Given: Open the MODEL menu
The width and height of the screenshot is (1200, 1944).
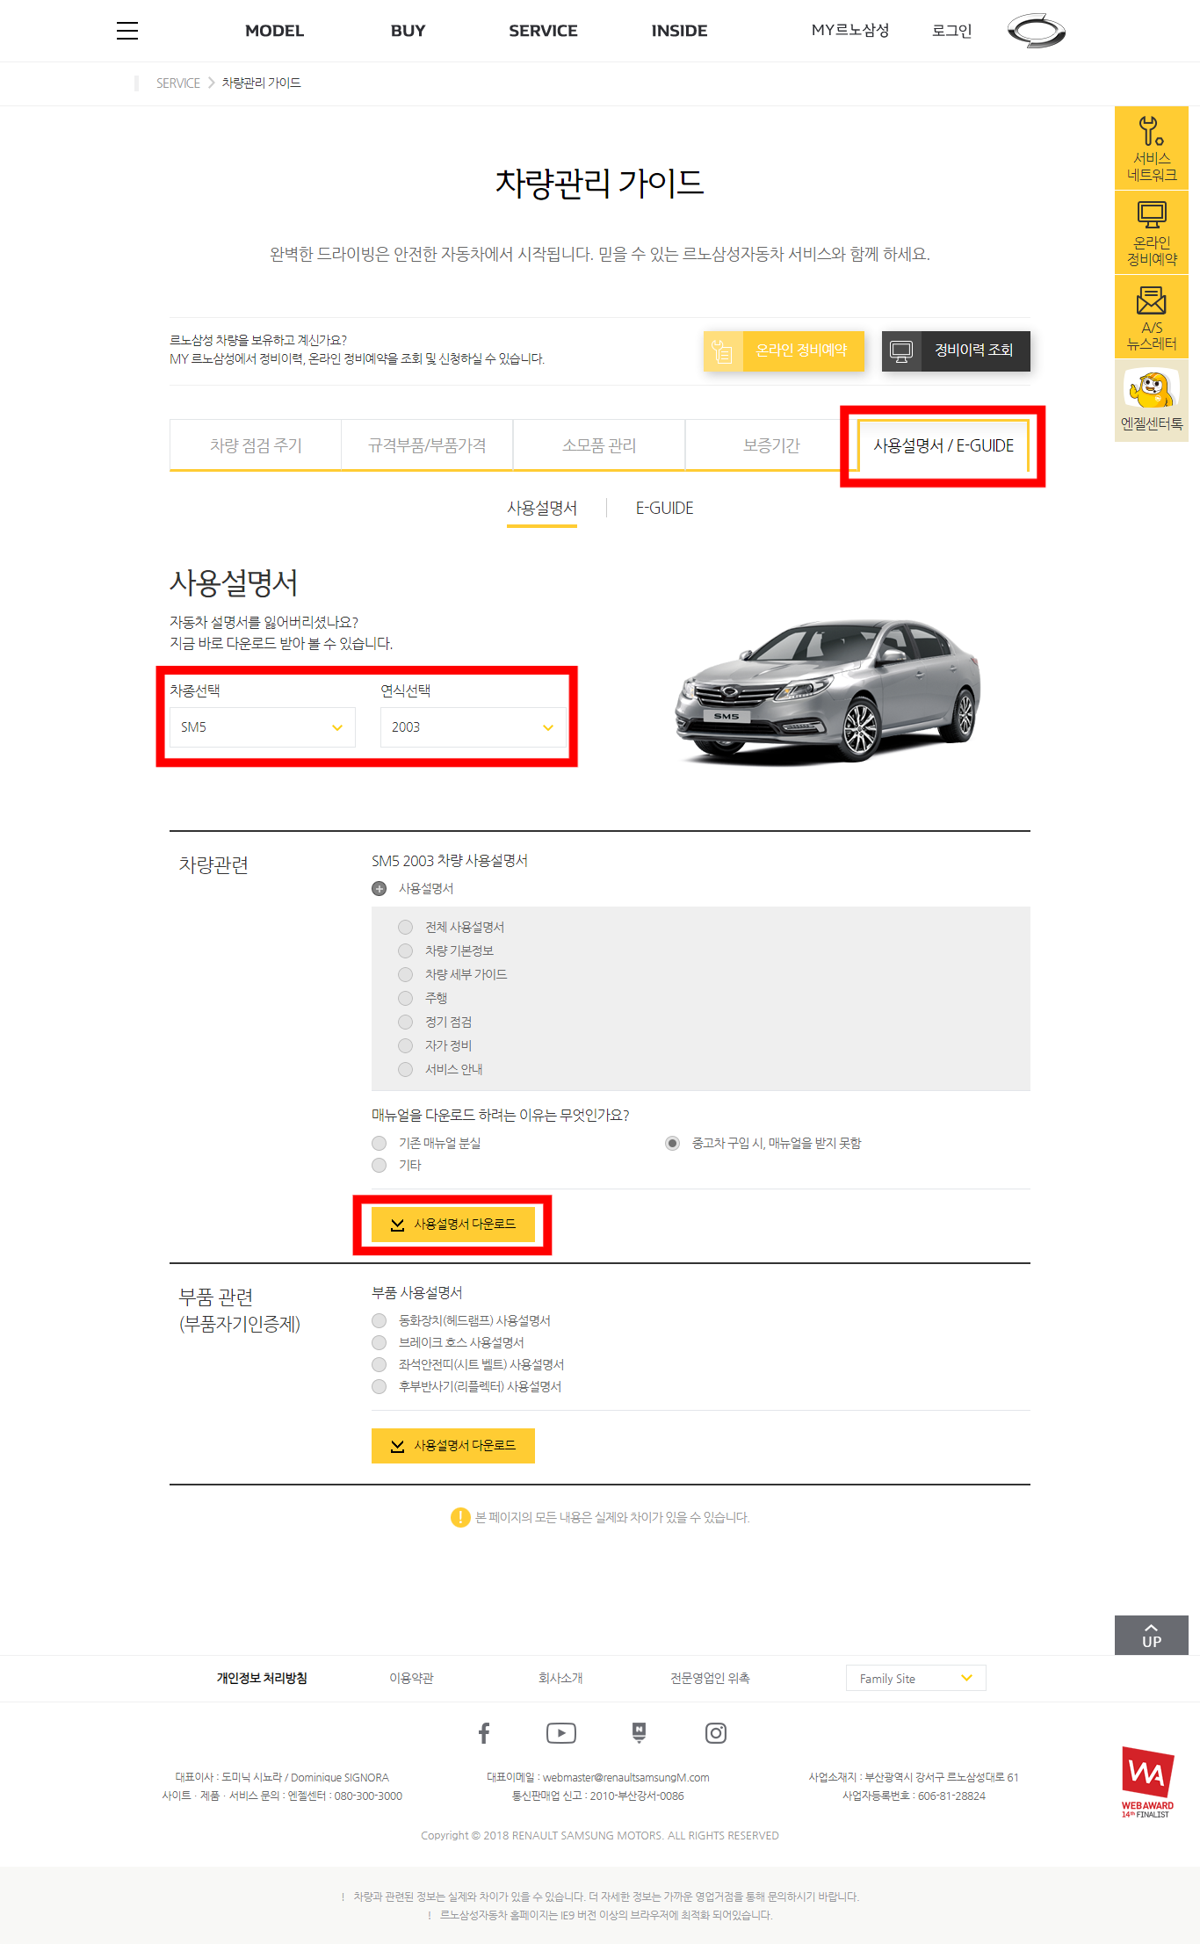Looking at the screenshot, I should pyautogui.click(x=274, y=31).
